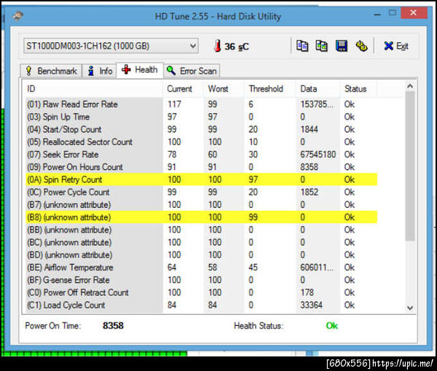This screenshot has height=371, width=437.
Task: Select the Start/Stop Count row
Action: 201,130
